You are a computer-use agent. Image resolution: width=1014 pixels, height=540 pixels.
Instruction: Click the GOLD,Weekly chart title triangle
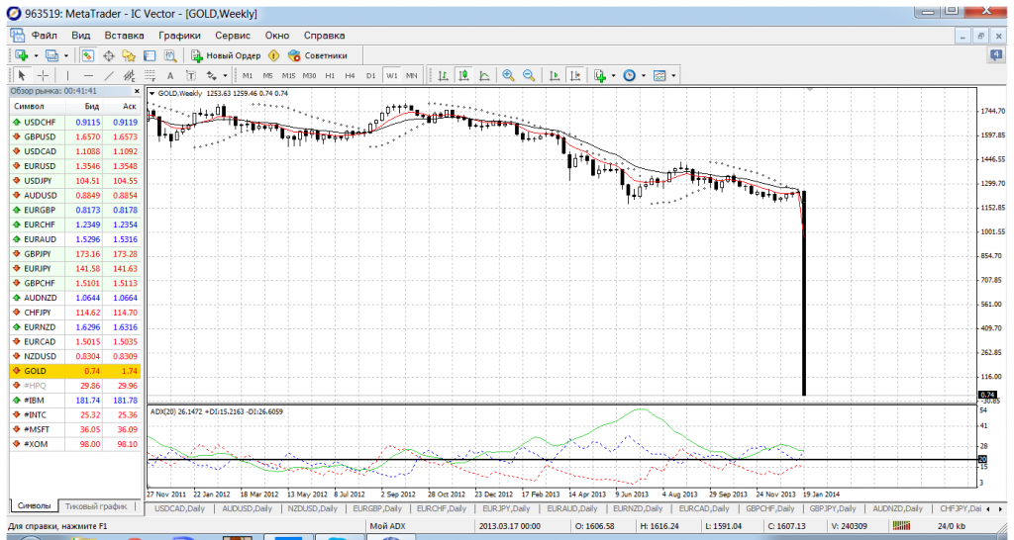[x=152, y=94]
